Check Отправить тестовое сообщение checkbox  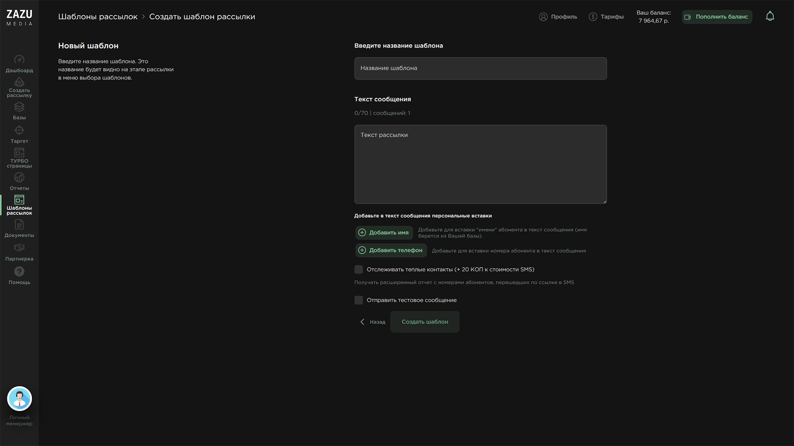pos(359,300)
